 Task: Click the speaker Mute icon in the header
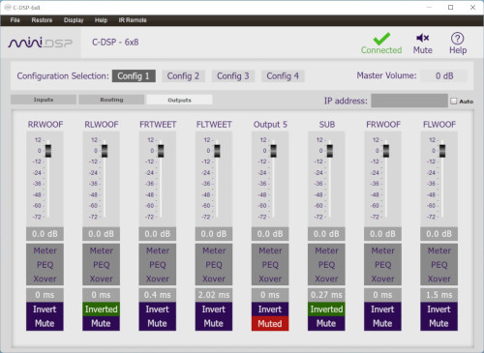[422, 38]
